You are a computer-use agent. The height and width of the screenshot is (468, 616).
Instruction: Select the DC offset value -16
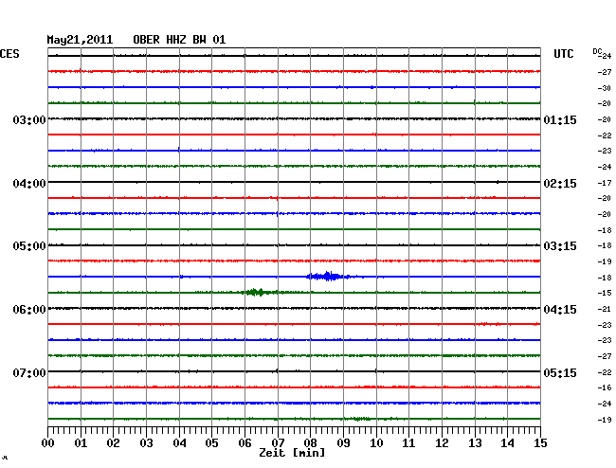pyautogui.click(x=605, y=387)
